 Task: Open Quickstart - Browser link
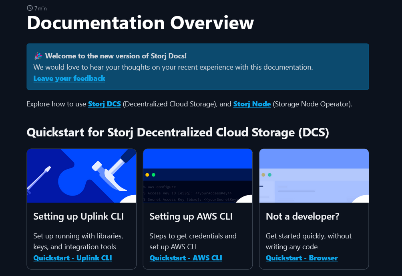[x=302, y=258]
